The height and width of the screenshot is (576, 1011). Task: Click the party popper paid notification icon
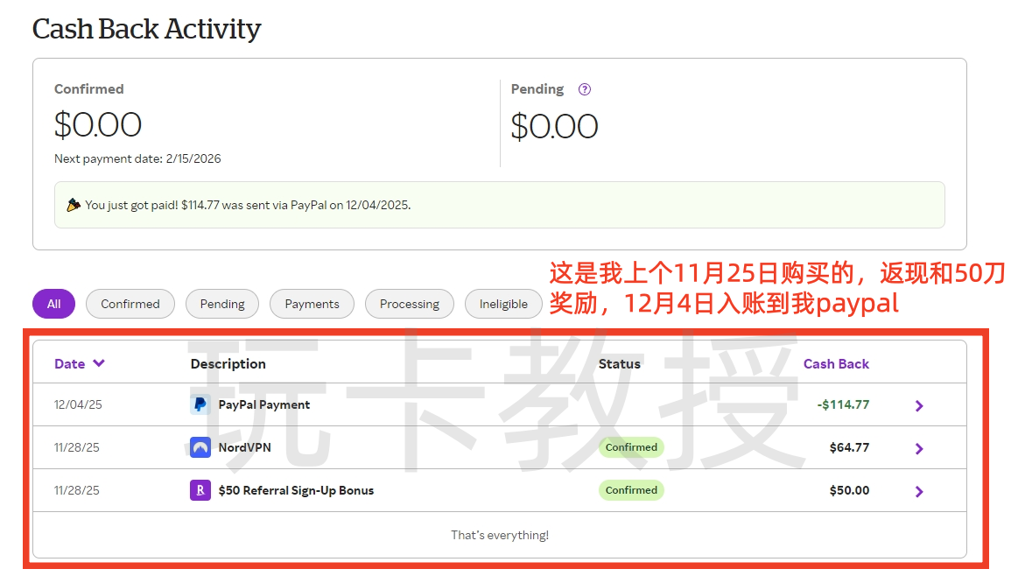point(74,205)
